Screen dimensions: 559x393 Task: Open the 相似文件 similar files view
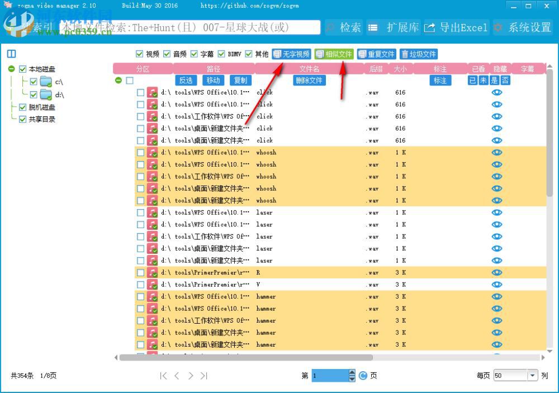[334, 54]
